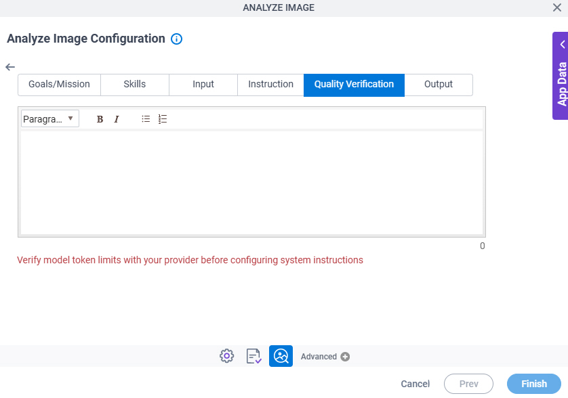The image size is (568, 398).
Task: Switch to the Output tab
Action: 439,85
